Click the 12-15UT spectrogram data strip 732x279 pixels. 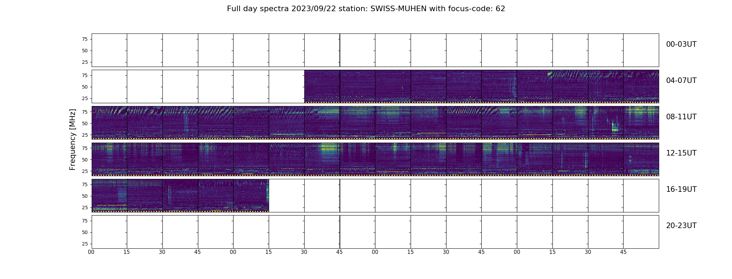click(375, 159)
